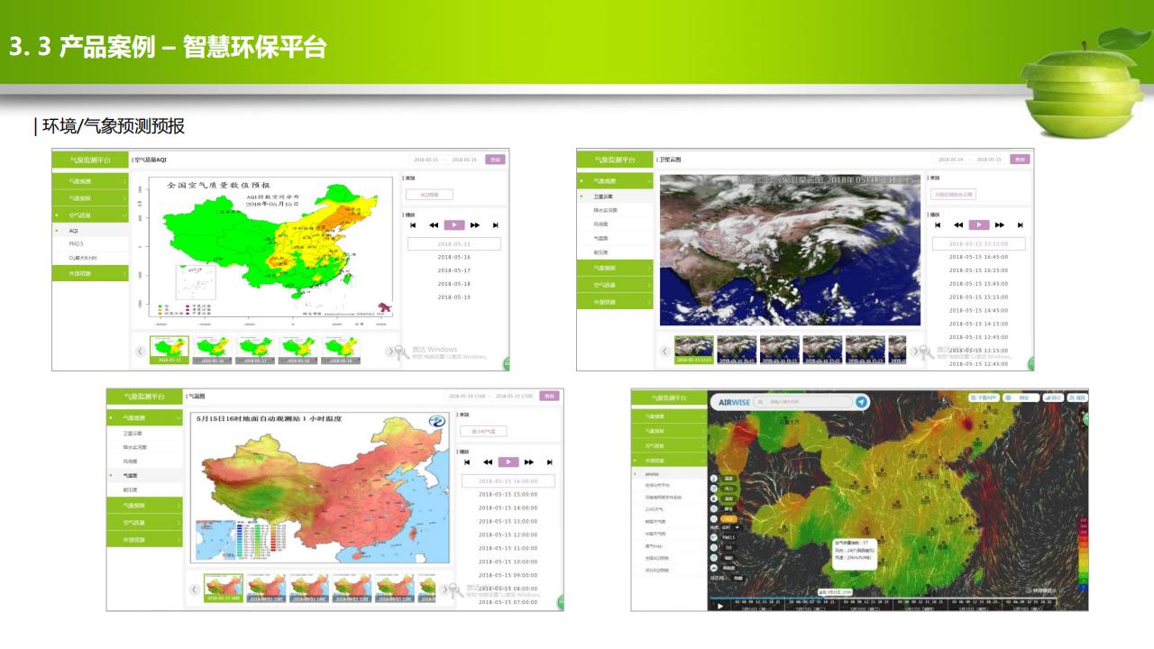
Task: Click the AIRWISE city search field
Action: click(802, 402)
